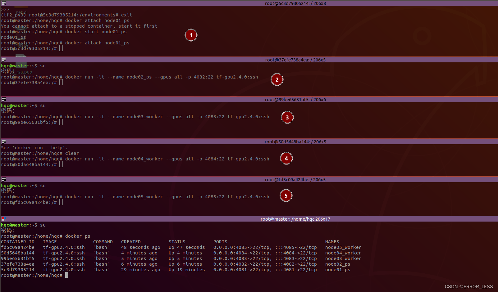The image size is (498, 292).
Task: Click name node04_worker in docker ps output
Action: pyautogui.click(x=343, y=253)
